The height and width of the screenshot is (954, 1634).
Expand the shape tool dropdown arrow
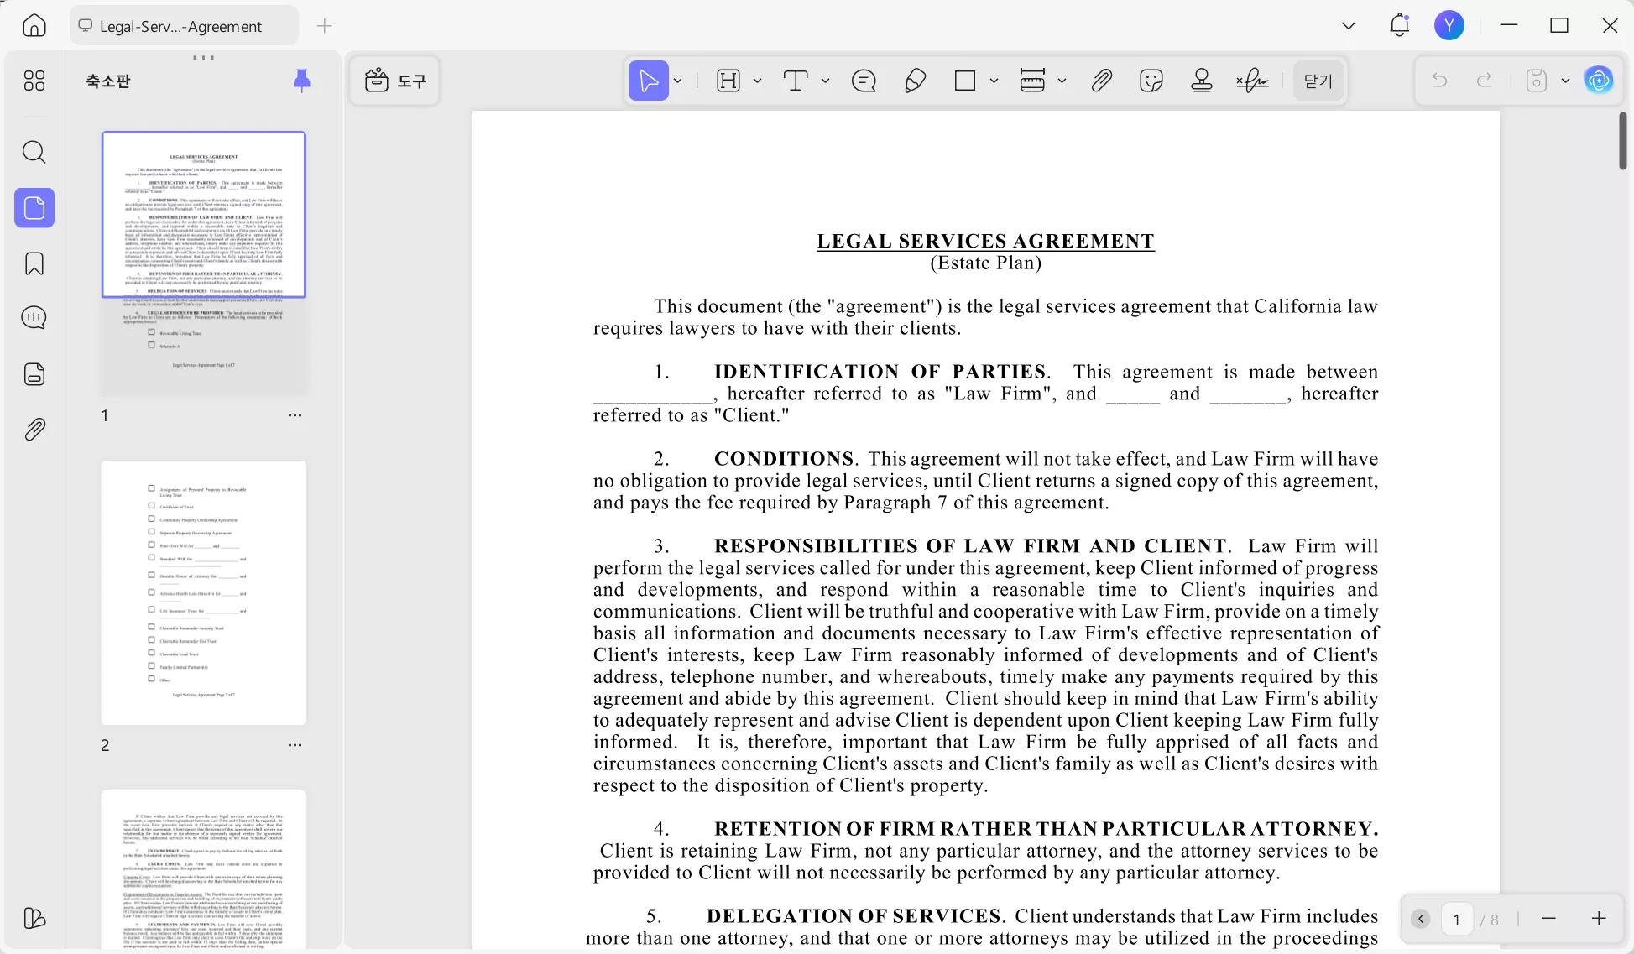[x=995, y=81]
